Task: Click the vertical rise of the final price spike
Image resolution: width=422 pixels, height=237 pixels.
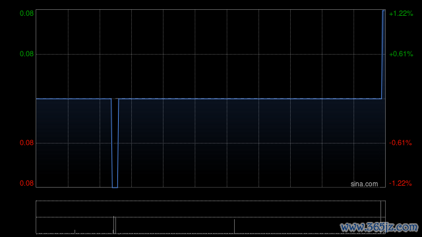Action: pos(382,55)
